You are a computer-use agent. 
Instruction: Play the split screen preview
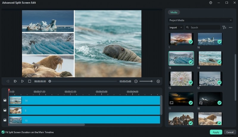tap(23, 81)
